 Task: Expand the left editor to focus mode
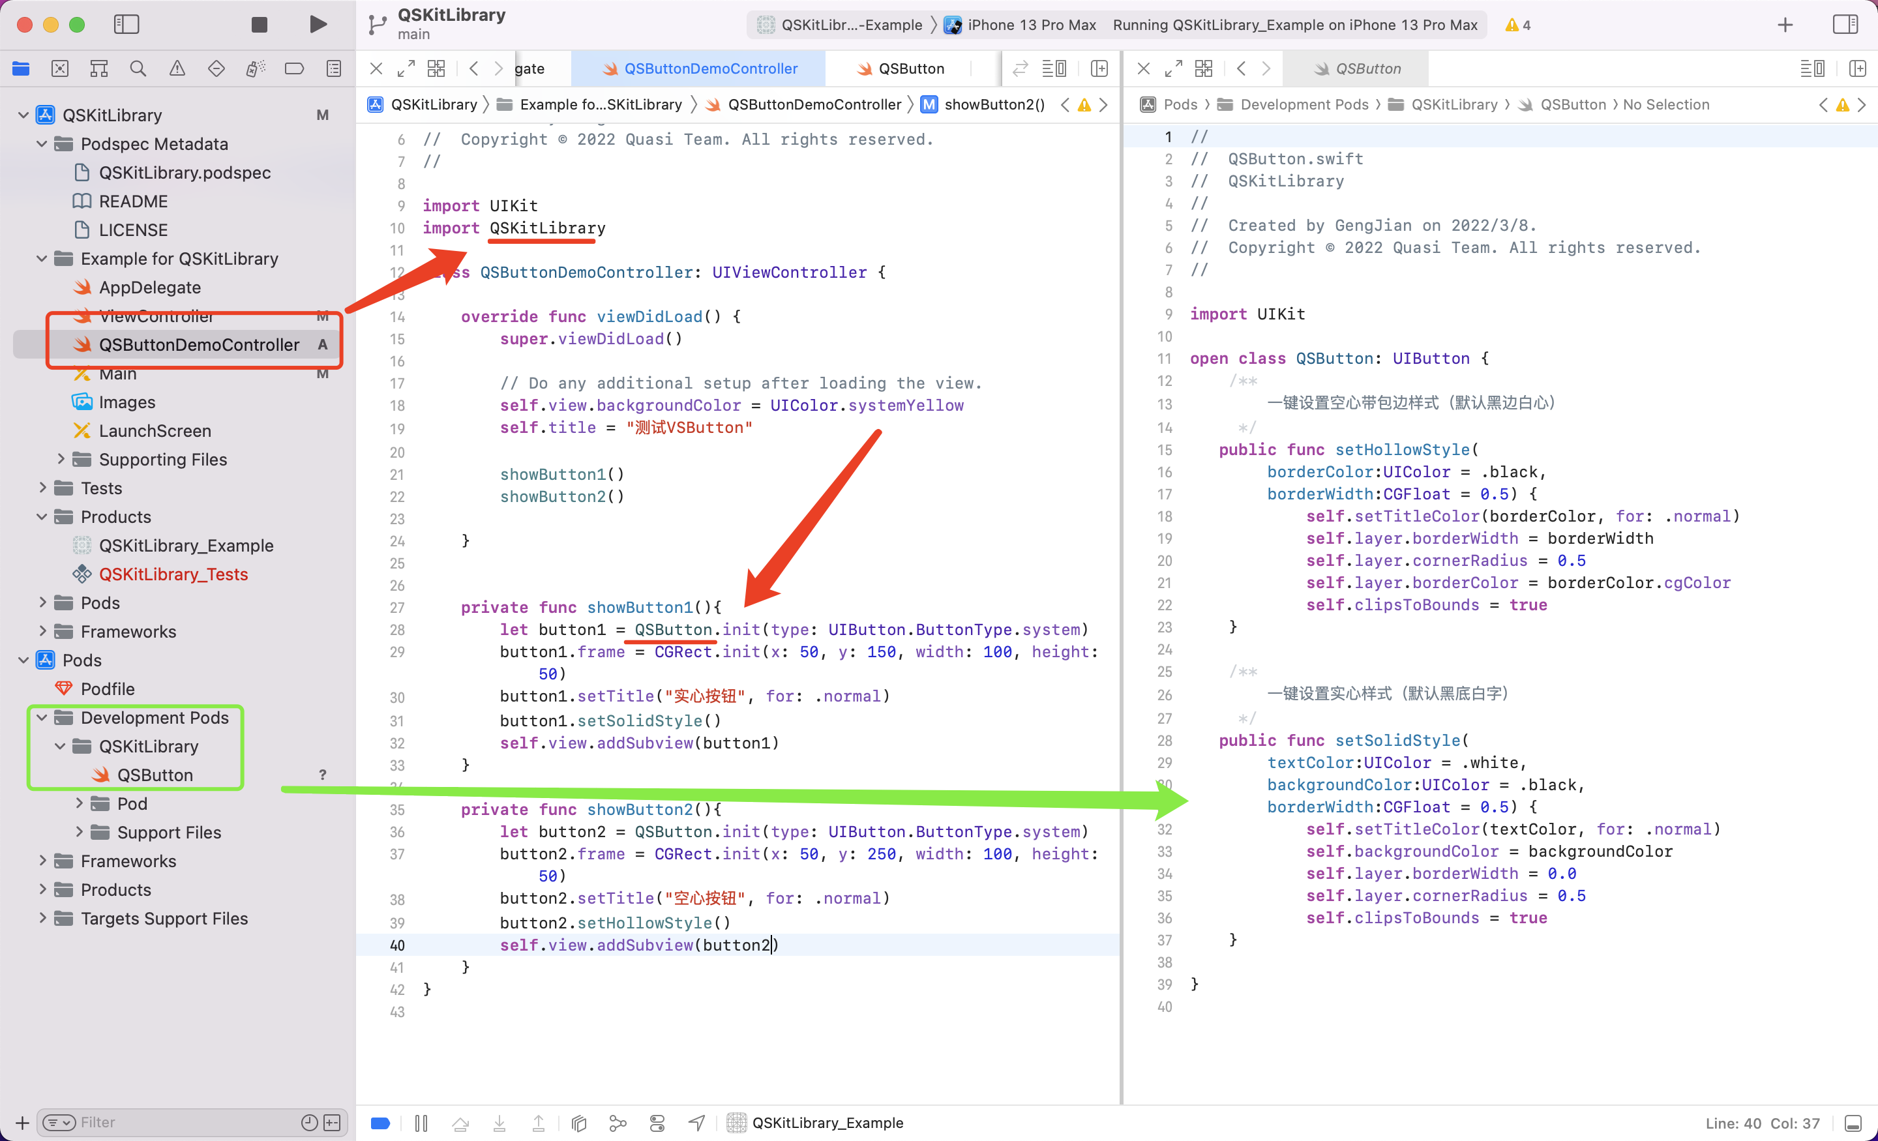pyautogui.click(x=406, y=68)
